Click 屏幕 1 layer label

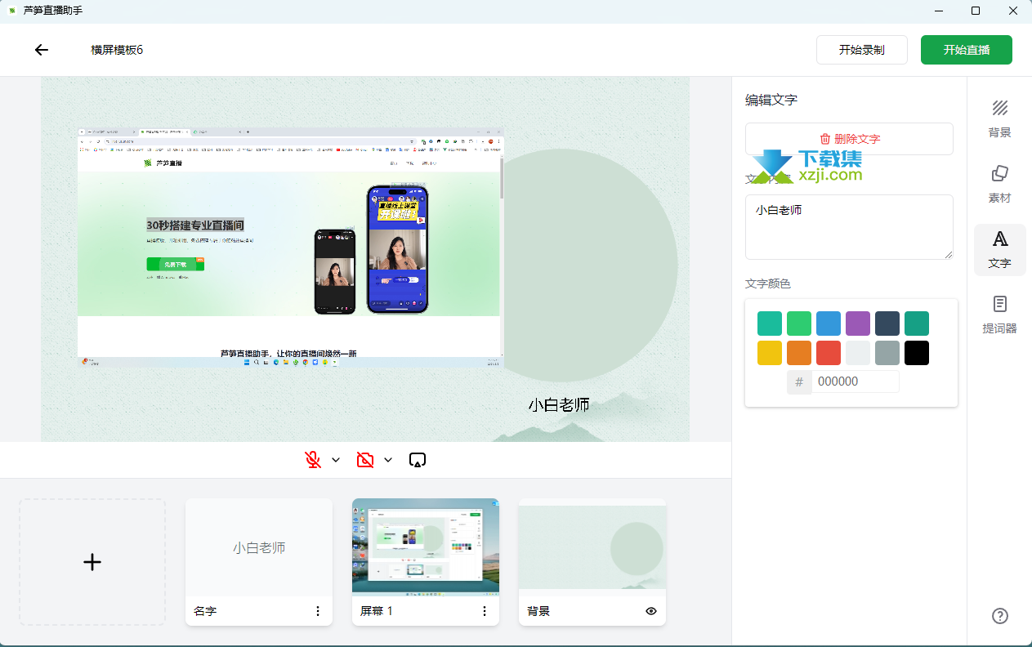(x=377, y=611)
